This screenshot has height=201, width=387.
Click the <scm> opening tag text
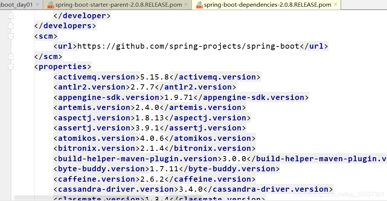pyautogui.click(x=46, y=36)
